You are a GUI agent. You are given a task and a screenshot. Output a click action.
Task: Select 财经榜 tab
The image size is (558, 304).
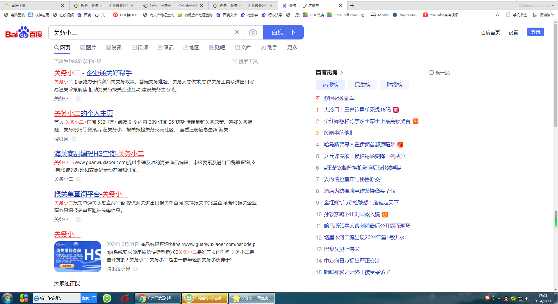394,85
